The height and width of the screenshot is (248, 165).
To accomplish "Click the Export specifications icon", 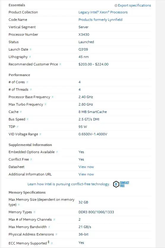I will 116,6.
